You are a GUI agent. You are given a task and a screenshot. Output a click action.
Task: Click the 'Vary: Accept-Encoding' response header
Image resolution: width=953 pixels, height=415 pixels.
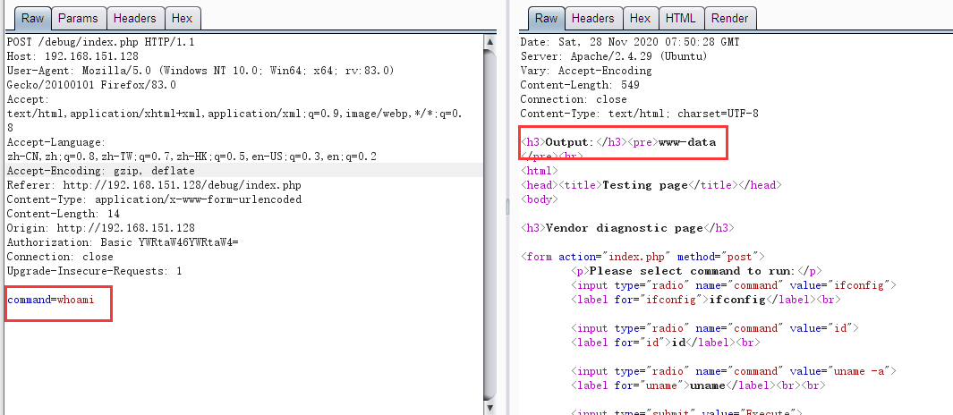coord(586,71)
